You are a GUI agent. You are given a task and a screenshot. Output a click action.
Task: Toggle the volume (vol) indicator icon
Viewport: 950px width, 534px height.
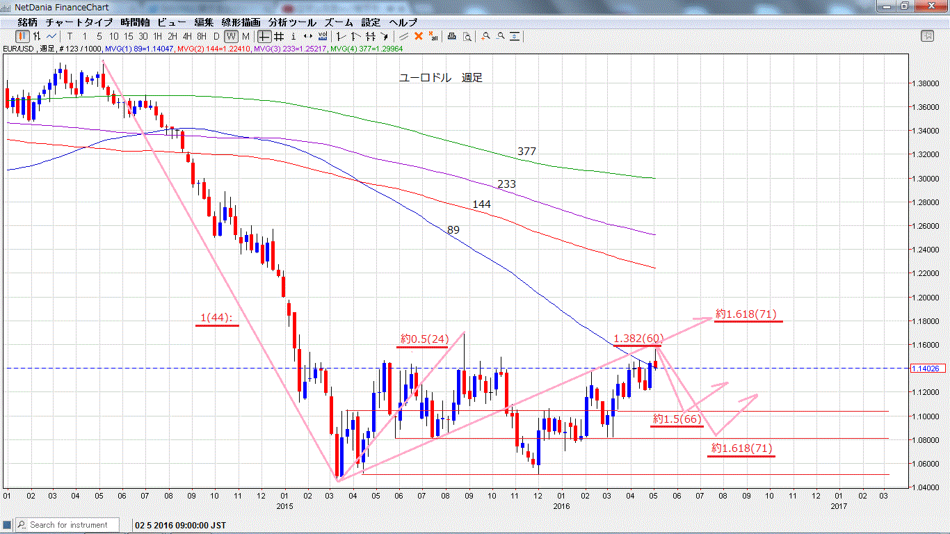tap(323, 35)
